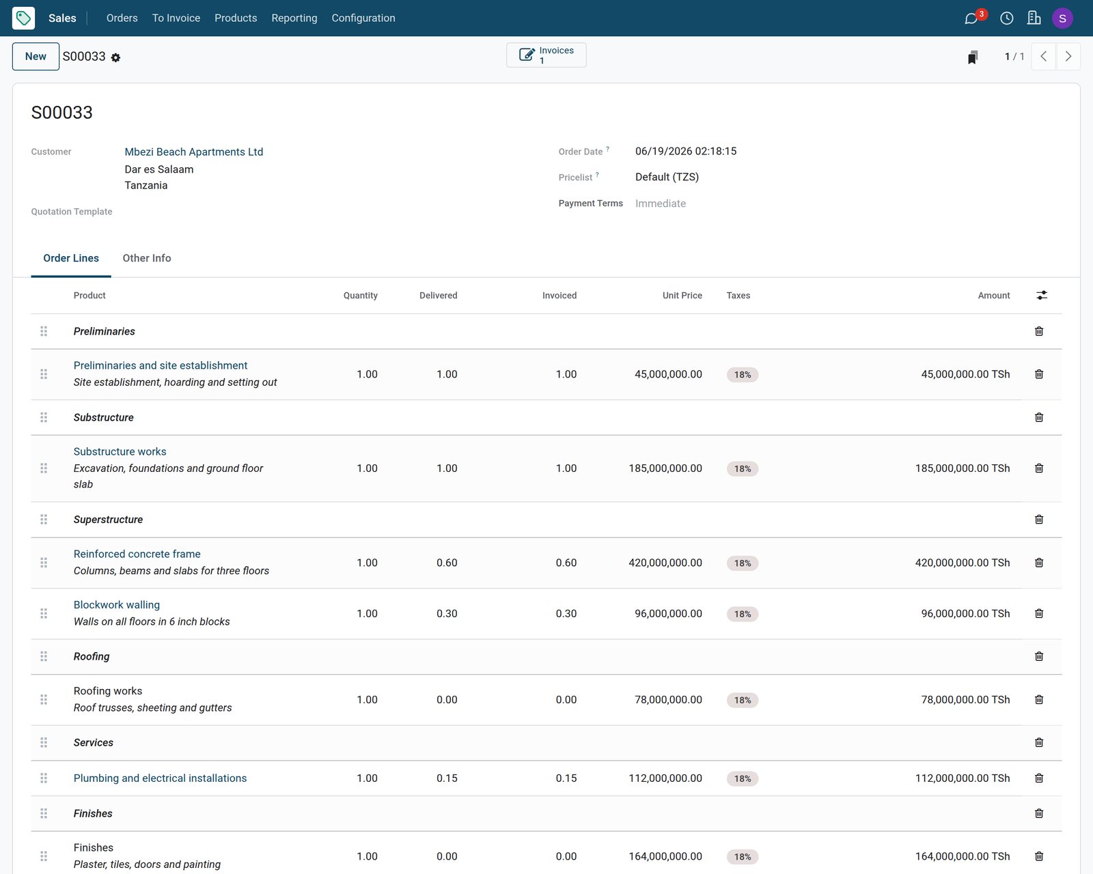Click drag handle of Superstructure section

[x=44, y=520]
